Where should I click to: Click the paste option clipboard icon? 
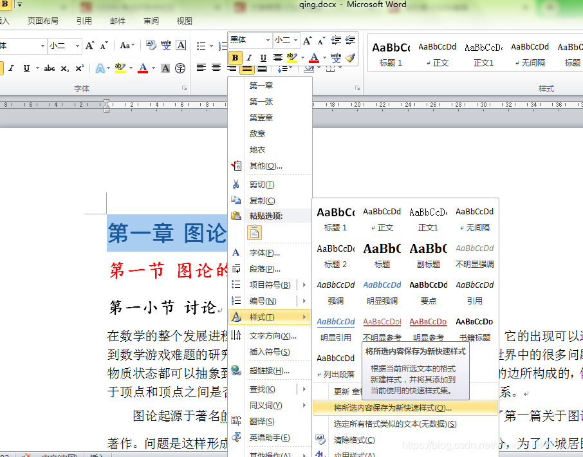point(254,232)
